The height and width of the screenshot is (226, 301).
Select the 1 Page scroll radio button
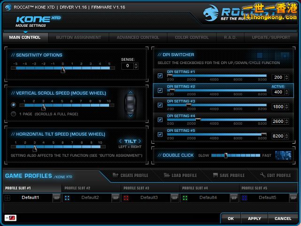pyautogui.click(x=14, y=114)
